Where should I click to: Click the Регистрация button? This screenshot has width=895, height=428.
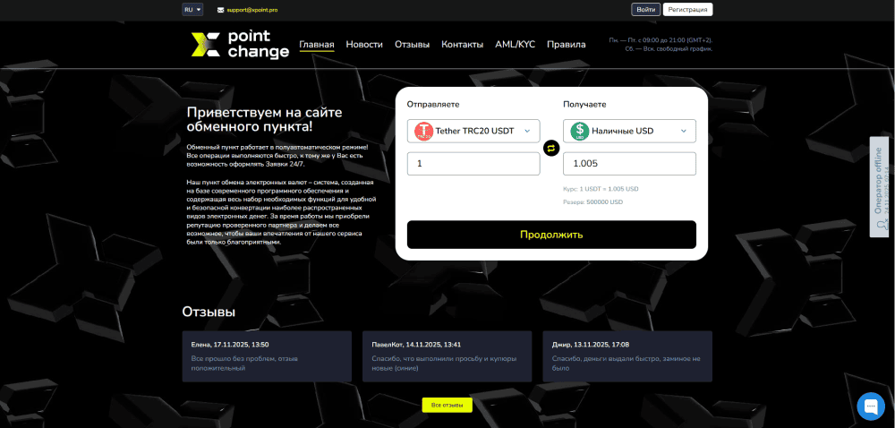[x=687, y=10]
